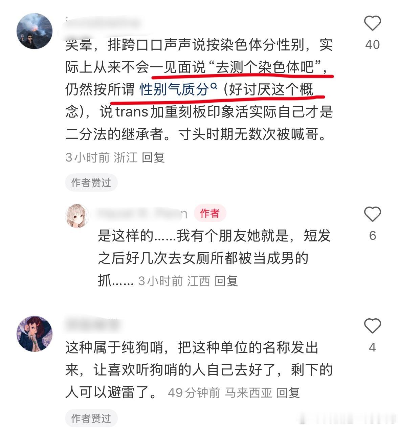Like the top comment with 40 likes
The image size is (399, 428).
[372, 23]
